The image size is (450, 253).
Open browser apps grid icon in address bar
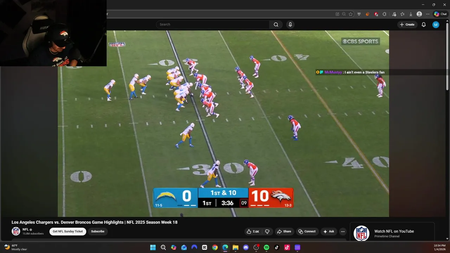337,14
